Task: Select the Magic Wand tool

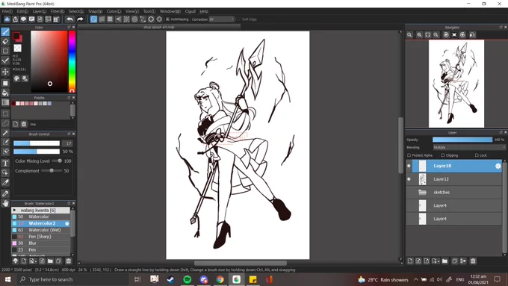Action: (x=5, y=133)
